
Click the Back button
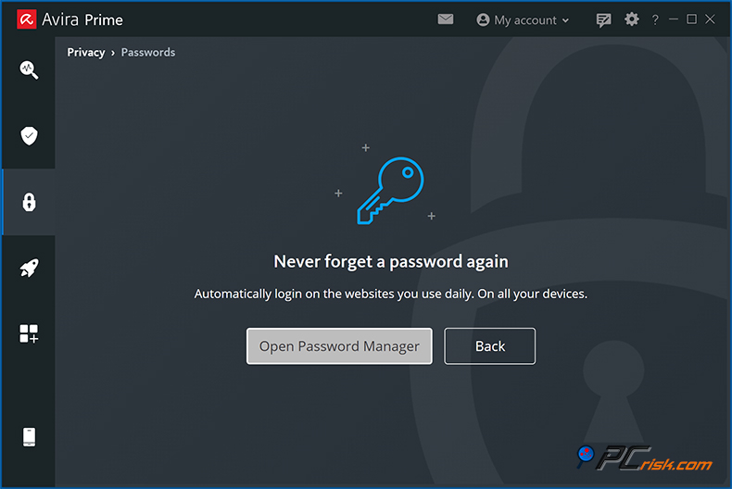pos(490,346)
